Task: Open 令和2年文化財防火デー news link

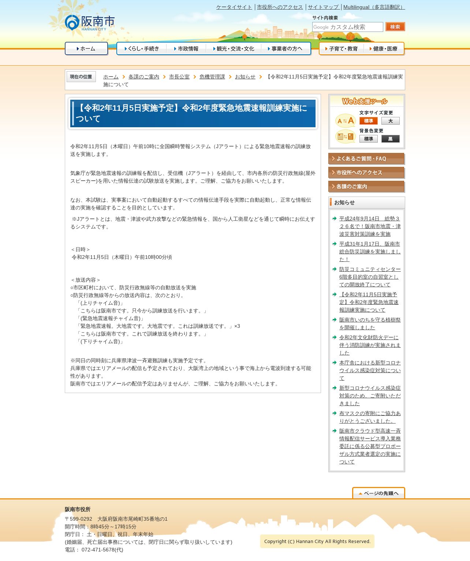Action: coord(370,345)
